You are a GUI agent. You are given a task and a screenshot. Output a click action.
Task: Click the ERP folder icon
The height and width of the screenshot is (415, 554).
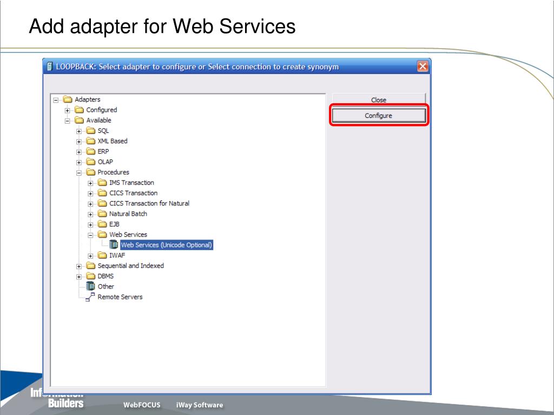tap(91, 151)
